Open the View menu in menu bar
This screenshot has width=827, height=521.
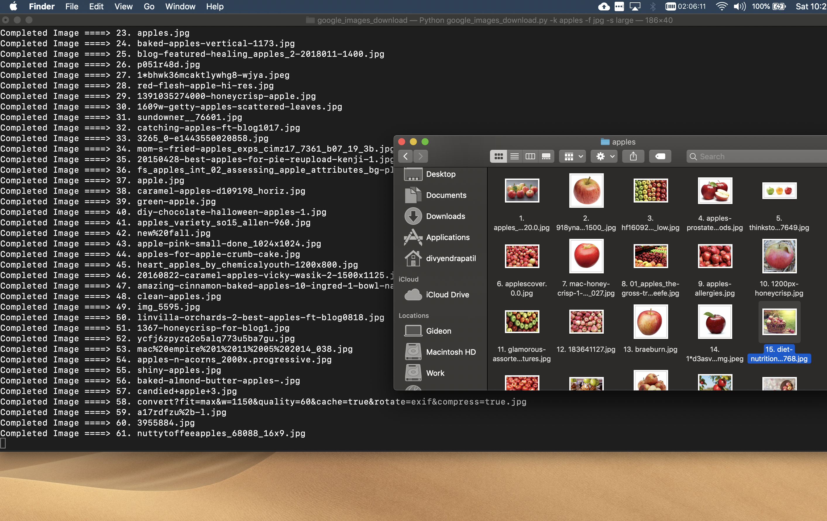(x=123, y=6)
